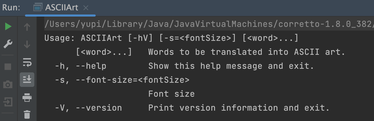
Task: Select the ASCIIArt run tab
Action: pos(61,8)
